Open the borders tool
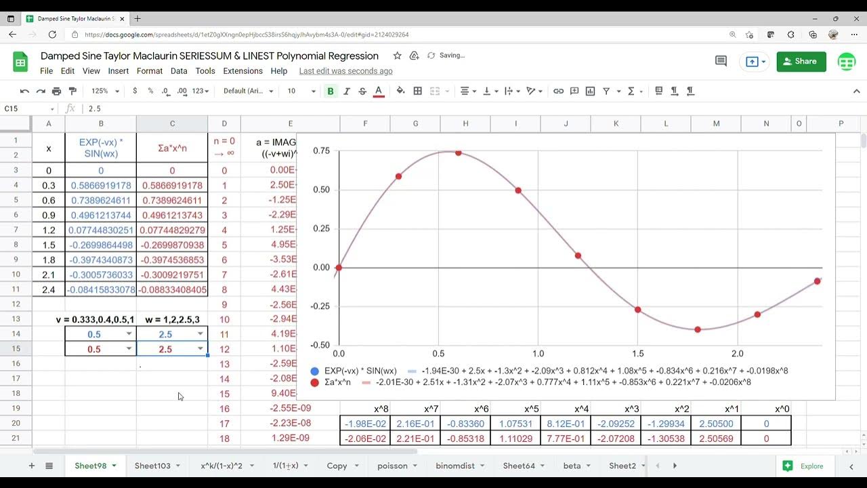 click(418, 91)
